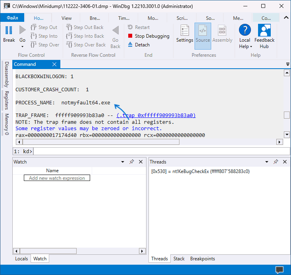The width and height of the screenshot is (291, 275).
Task: Click Step Over in Flow Control
Action: (45, 45)
